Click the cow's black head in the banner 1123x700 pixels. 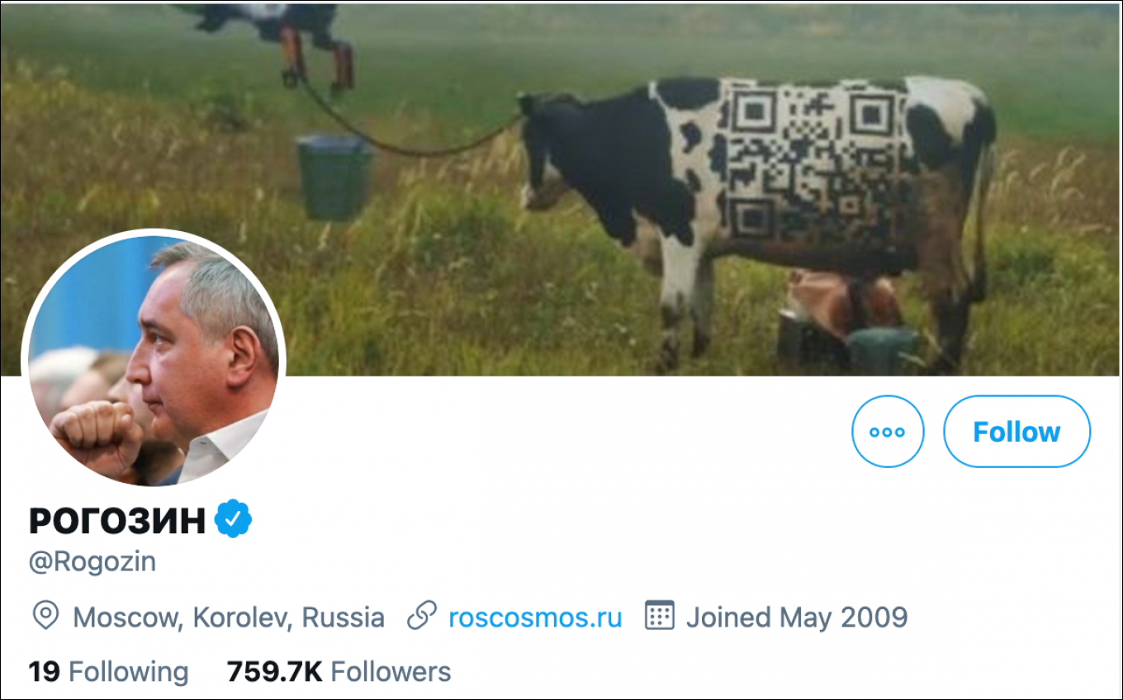coord(545,149)
